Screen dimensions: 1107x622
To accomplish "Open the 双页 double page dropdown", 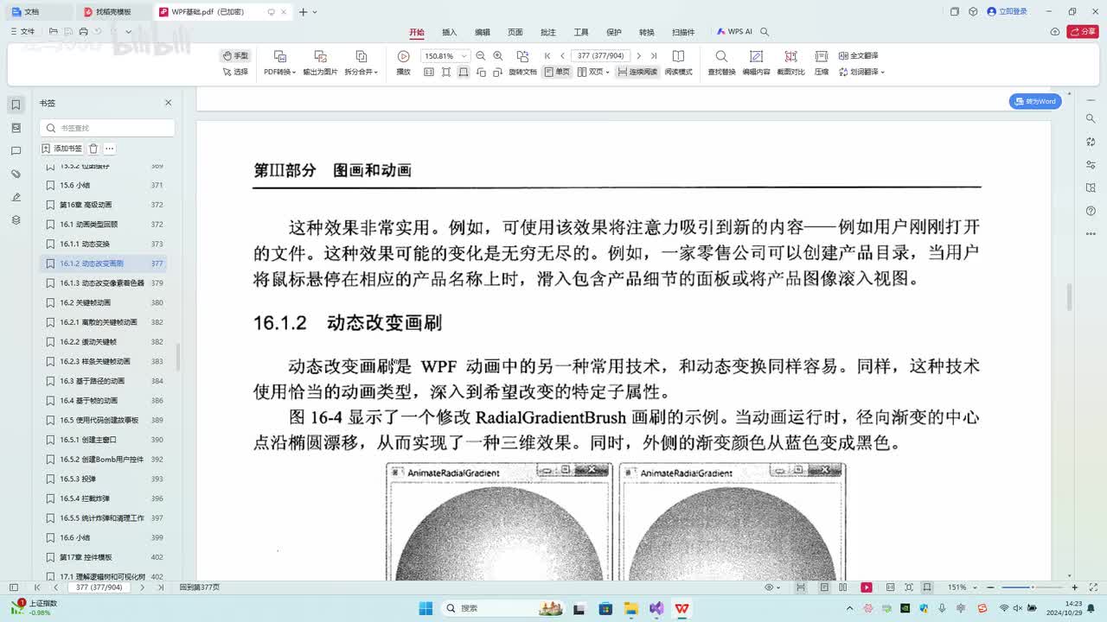I will 593,72.
